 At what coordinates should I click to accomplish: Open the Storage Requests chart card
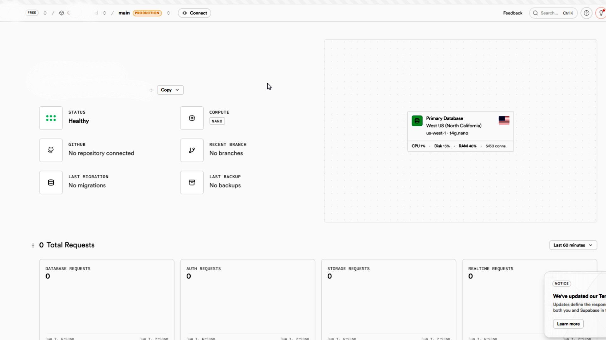[x=389, y=299]
